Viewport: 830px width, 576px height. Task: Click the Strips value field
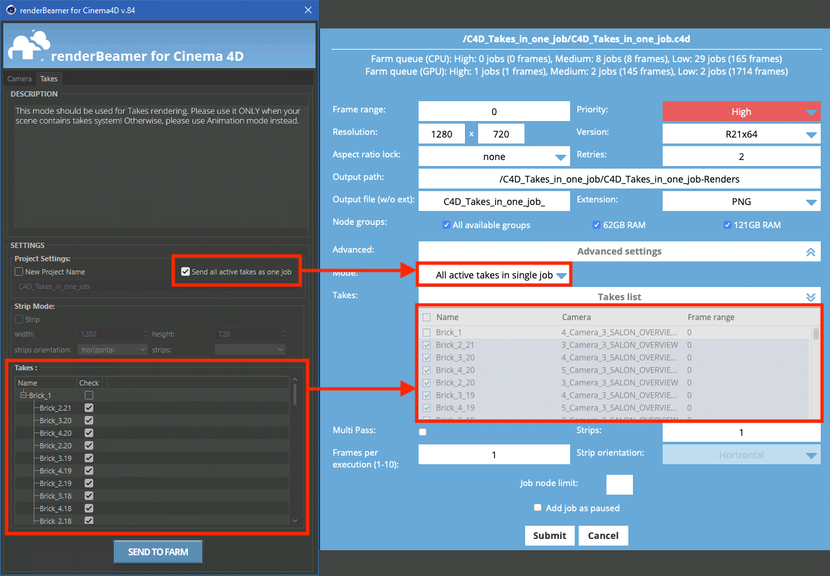(741, 432)
